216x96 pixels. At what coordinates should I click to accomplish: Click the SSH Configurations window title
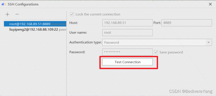tap(23, 4)
